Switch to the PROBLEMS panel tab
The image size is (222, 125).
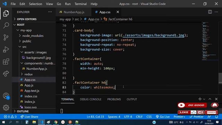(x=114, y=99)
